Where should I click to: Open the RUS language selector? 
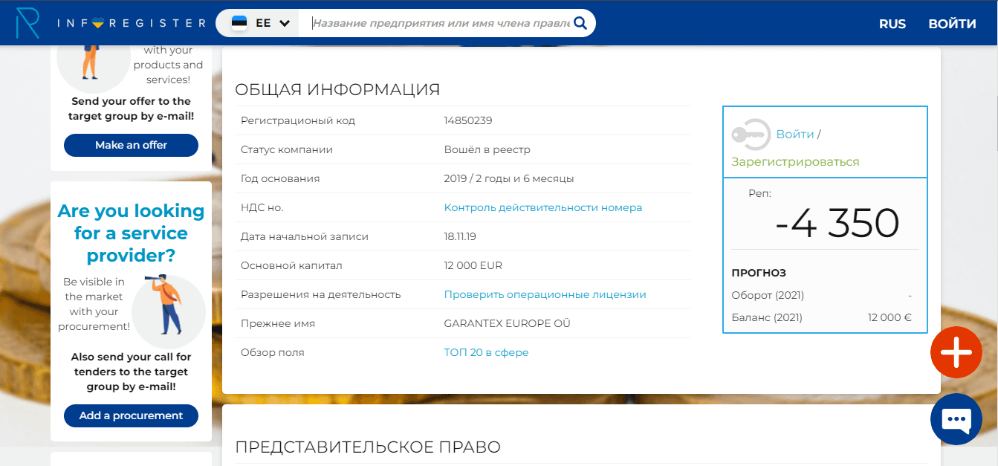892,24
